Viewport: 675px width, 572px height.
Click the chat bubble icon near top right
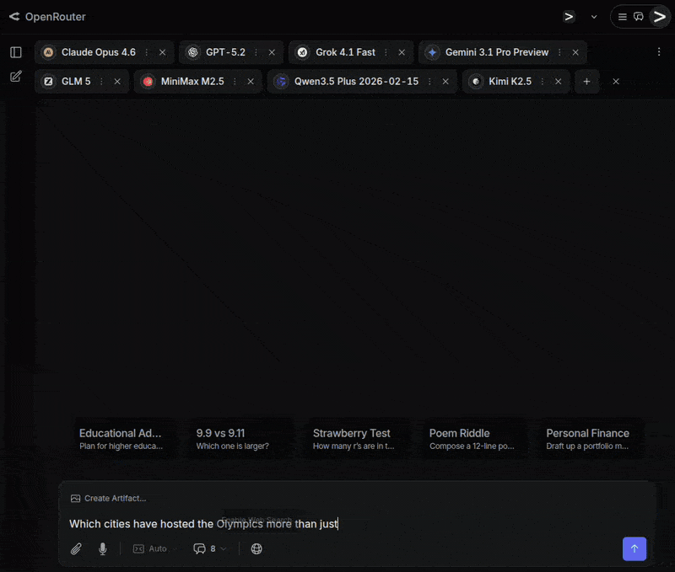pyautogui.click(x=639, y=16)
